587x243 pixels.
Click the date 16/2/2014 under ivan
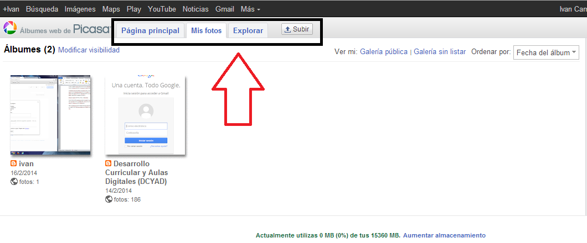[x=24, y=173]
